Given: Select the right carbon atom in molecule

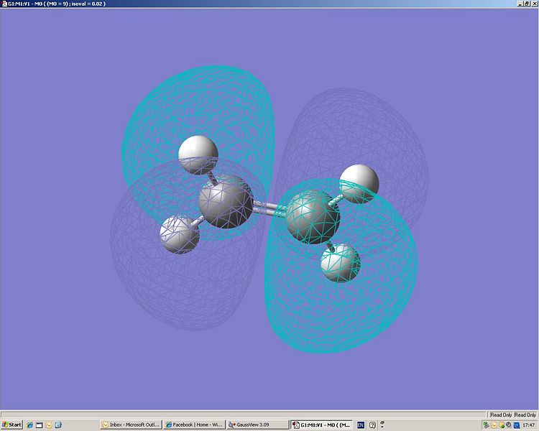Looking at the screenshot, I should [313, 217].
